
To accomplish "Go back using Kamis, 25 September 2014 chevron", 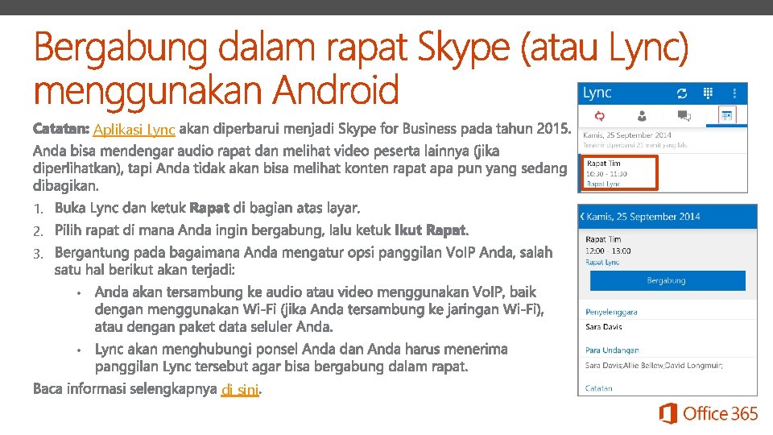I will coord(582,217).
